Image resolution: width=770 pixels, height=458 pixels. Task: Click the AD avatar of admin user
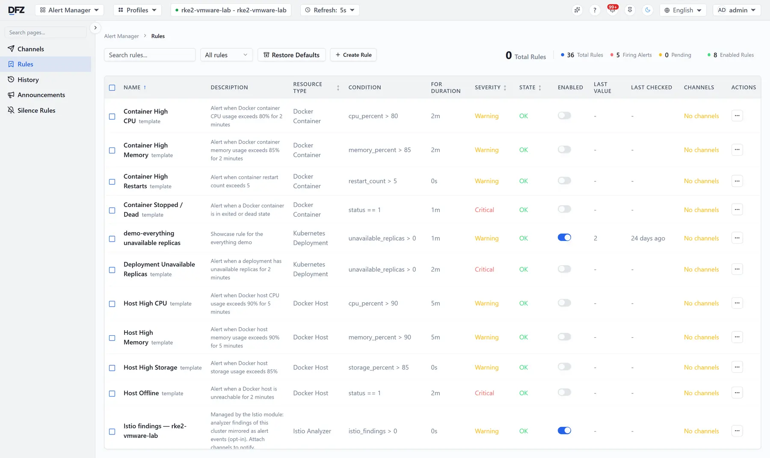pos(722,10)
